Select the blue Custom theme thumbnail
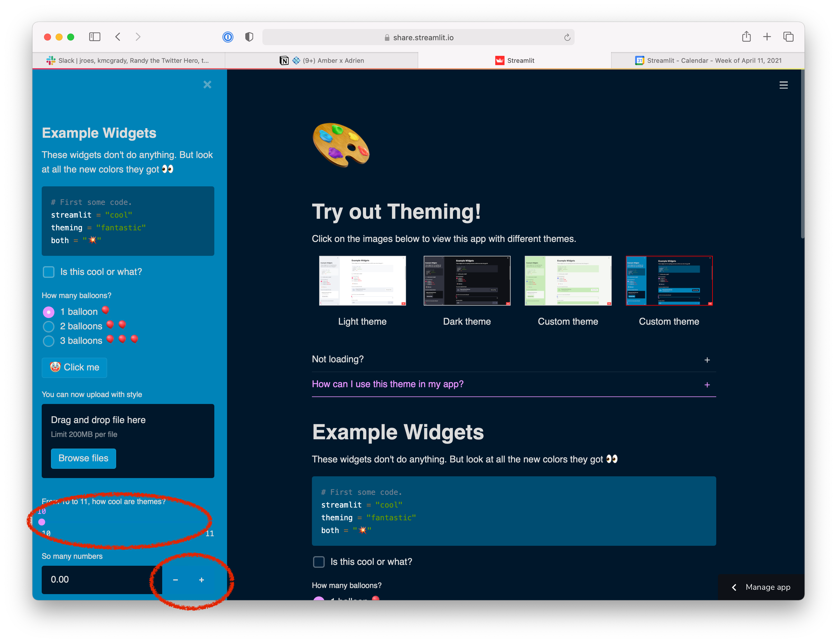The width and height of the screenshot is (837, 643). coord(669,280)
